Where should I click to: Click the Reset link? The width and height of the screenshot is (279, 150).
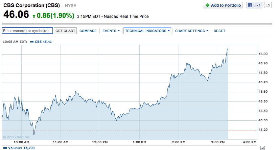tap(219, 31)
